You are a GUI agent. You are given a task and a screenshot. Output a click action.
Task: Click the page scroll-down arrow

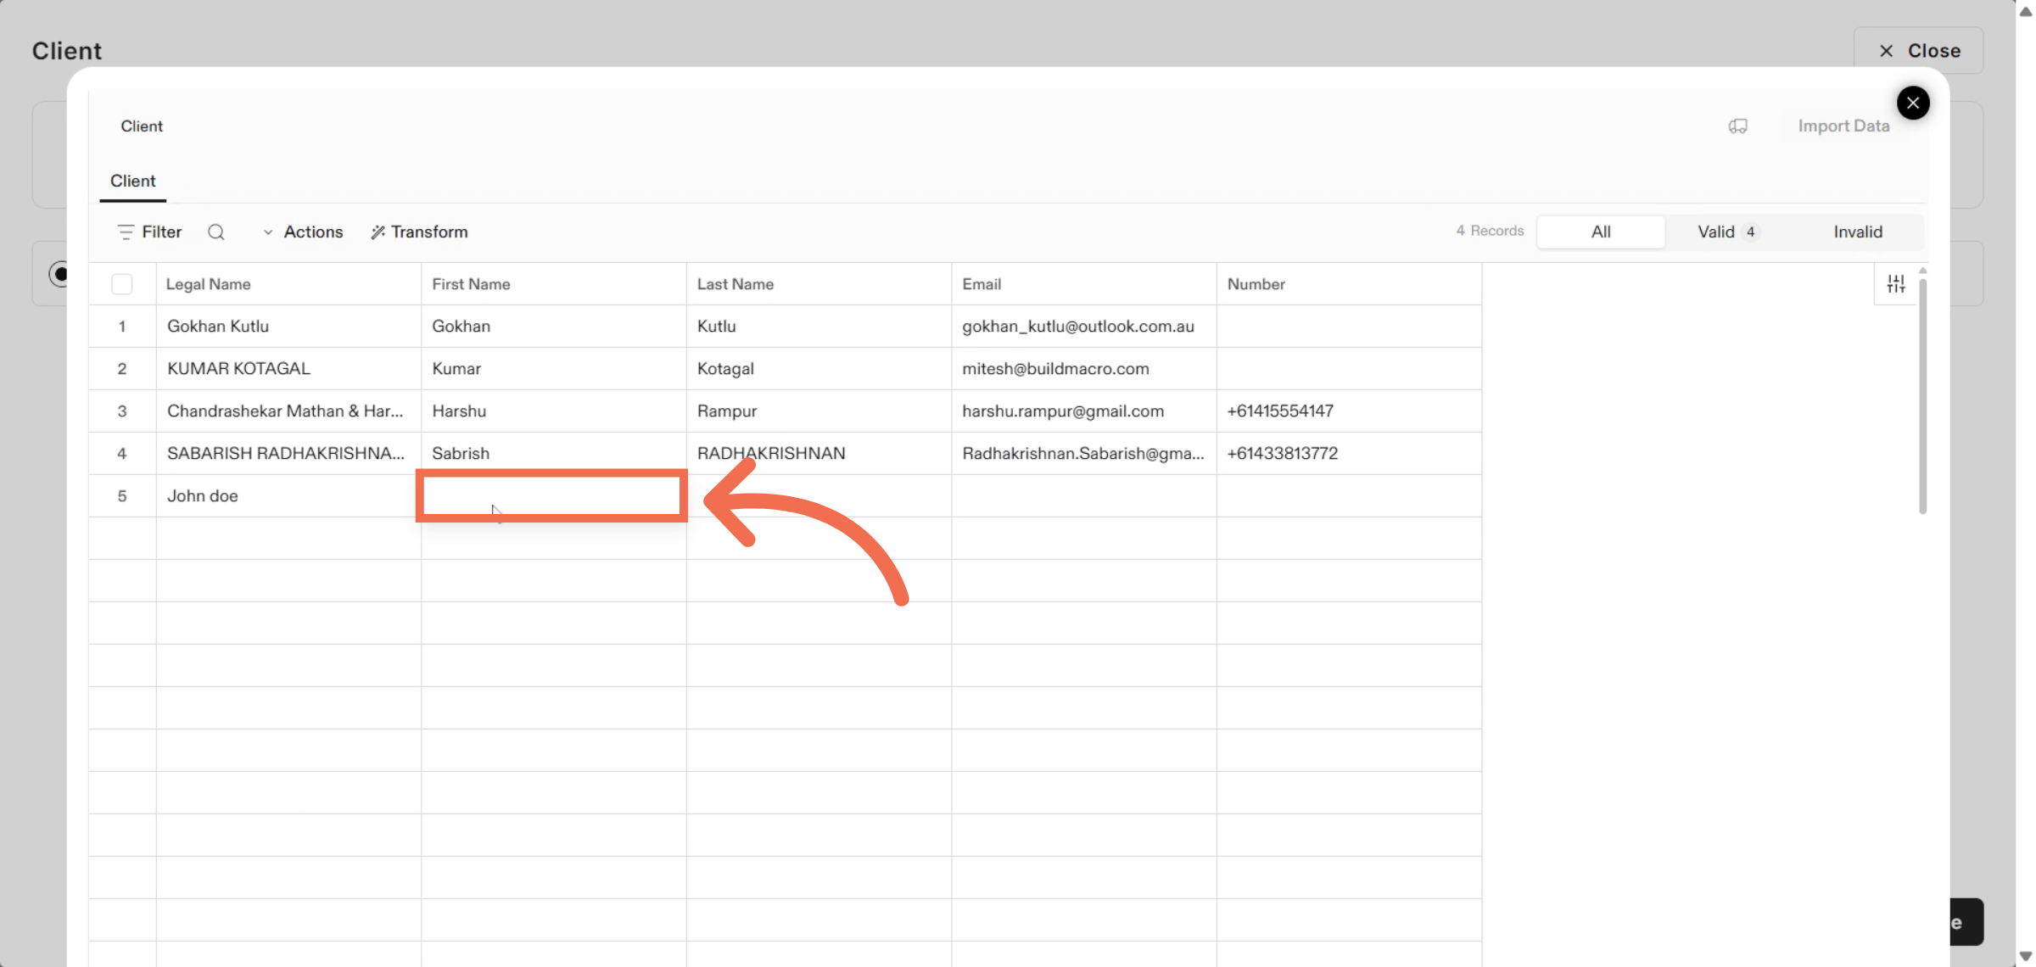[x=2026, y=957]
